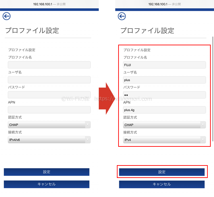The height and width of the screenshot is (197, 214).
Task: Click ユーザ名 field containing plus
Action: click(x=165, y=80)
